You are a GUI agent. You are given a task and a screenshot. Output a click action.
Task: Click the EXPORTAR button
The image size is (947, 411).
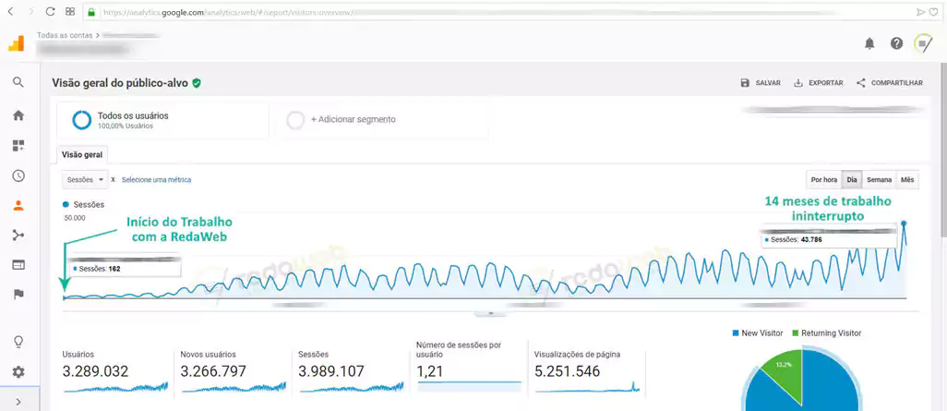(818, 83)
